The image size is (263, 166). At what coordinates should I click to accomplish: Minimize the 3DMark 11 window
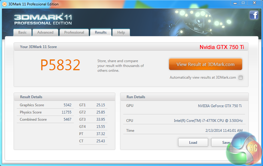tap(235, 3)
